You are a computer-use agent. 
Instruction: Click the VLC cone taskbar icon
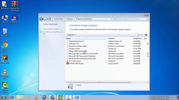tap(36, 97)
